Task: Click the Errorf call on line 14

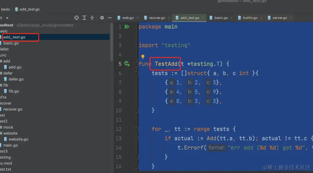Action: pyautogui.click(x=194, y=148)
